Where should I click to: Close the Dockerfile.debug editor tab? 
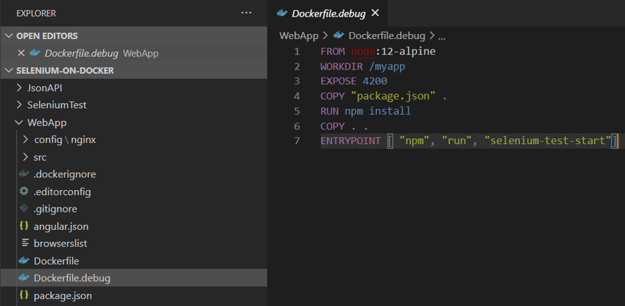click(x=375, y=13)
